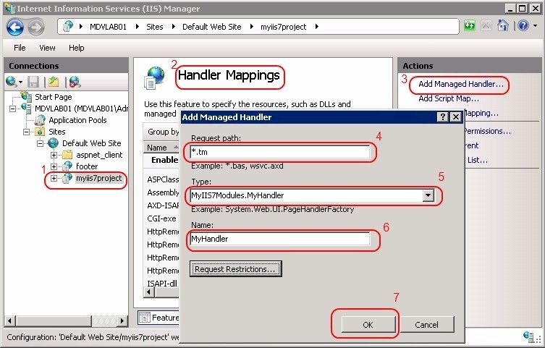Click the dialog's question mark help button
This screenshot has width=545, height=348.
point(442,117)
